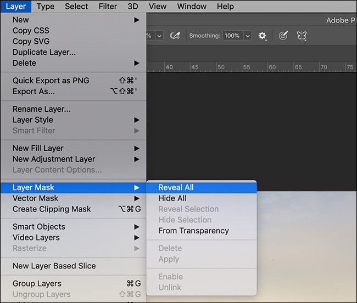Expand the New Fill Layer submenu
The image size is (357, 303).
[x=73, y=148]
